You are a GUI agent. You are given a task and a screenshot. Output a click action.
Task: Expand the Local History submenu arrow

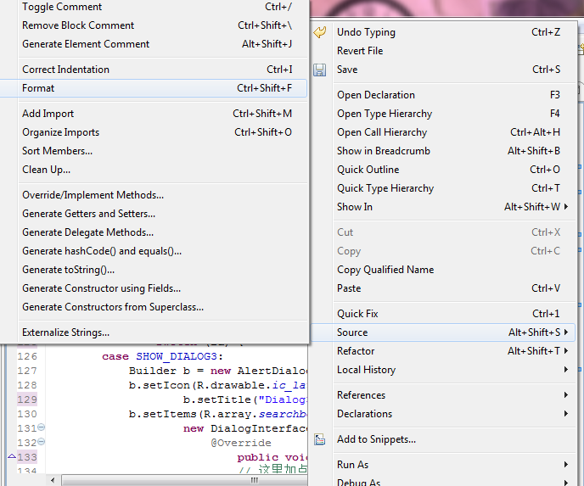(x=566, y=369)
